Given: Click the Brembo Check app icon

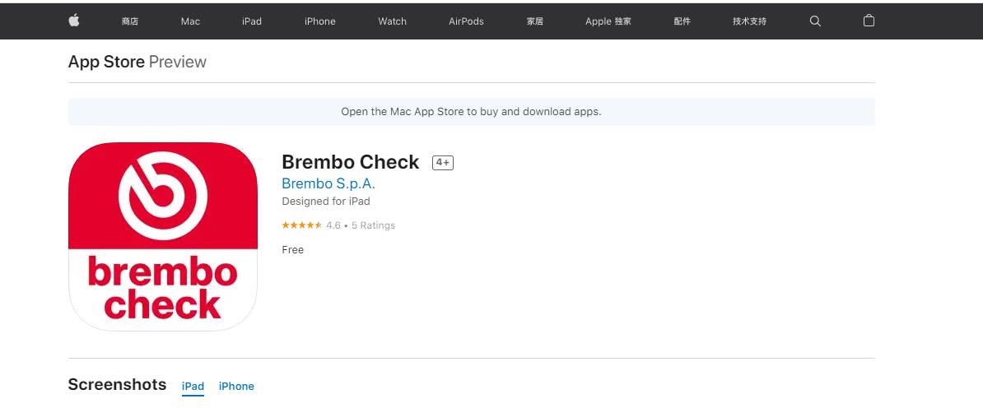Looking at the screenshot, I should [163, 236].
